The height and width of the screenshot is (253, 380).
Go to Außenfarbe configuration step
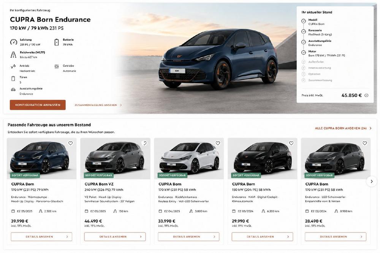tap(316, 62)
